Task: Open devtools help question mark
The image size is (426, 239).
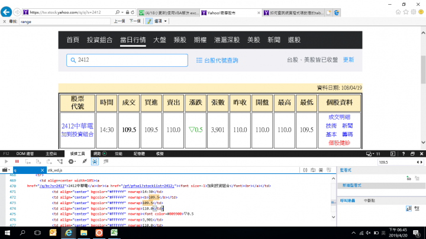Action: click(404, 154)
